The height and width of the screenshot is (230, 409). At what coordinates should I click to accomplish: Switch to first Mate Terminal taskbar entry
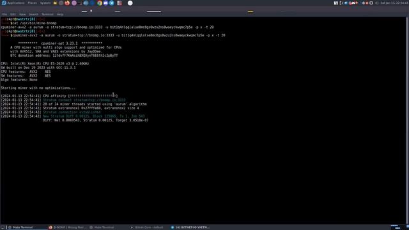[26, 227]
